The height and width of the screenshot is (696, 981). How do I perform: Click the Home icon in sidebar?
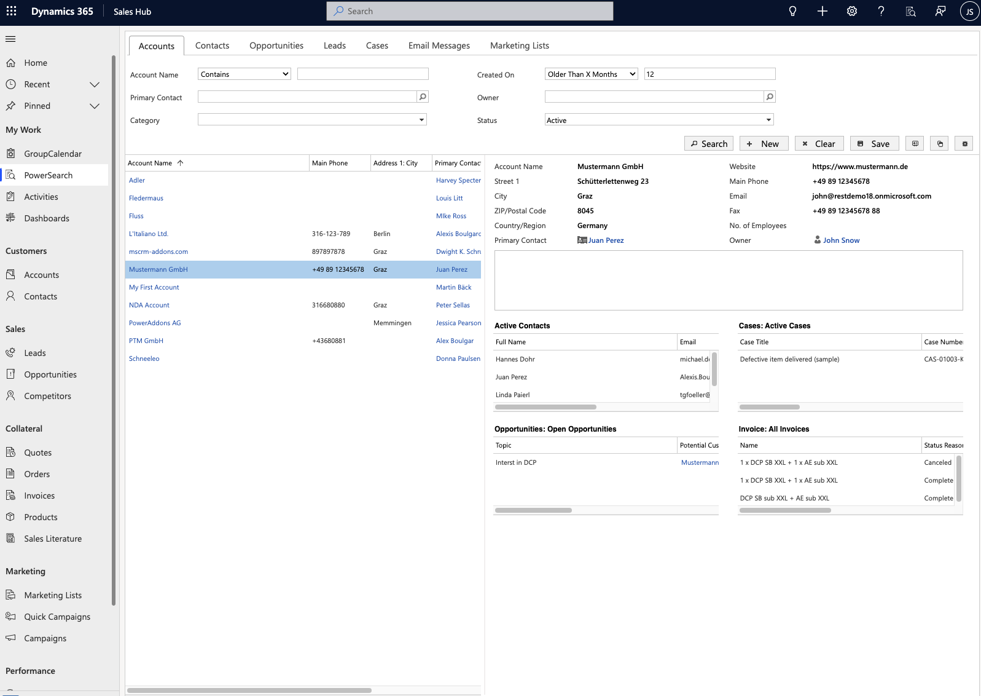coord(10,63)
